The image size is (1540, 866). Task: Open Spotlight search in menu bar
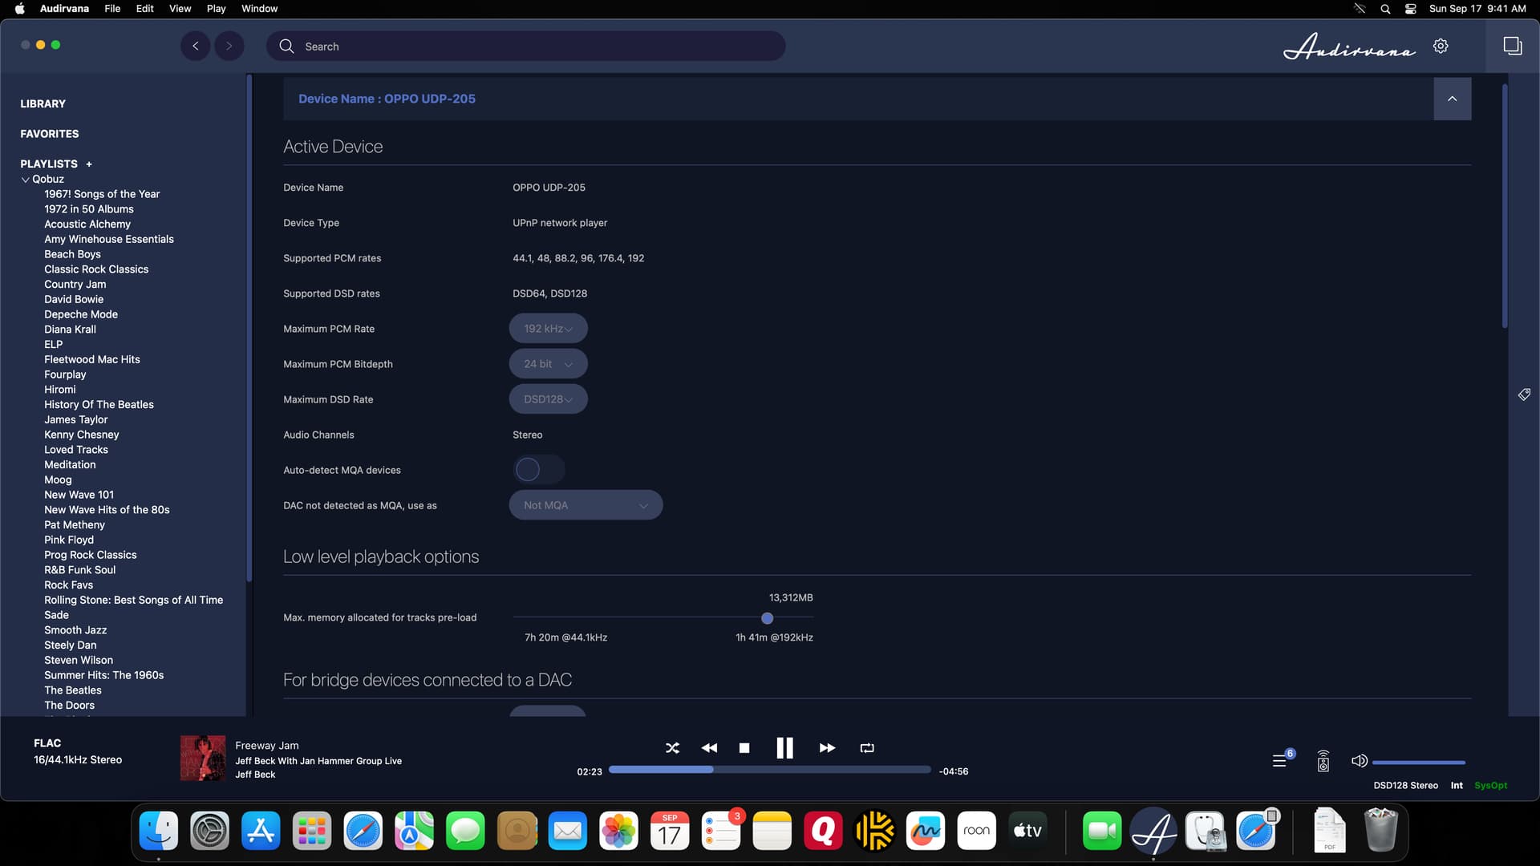[x=1385, y=9]
